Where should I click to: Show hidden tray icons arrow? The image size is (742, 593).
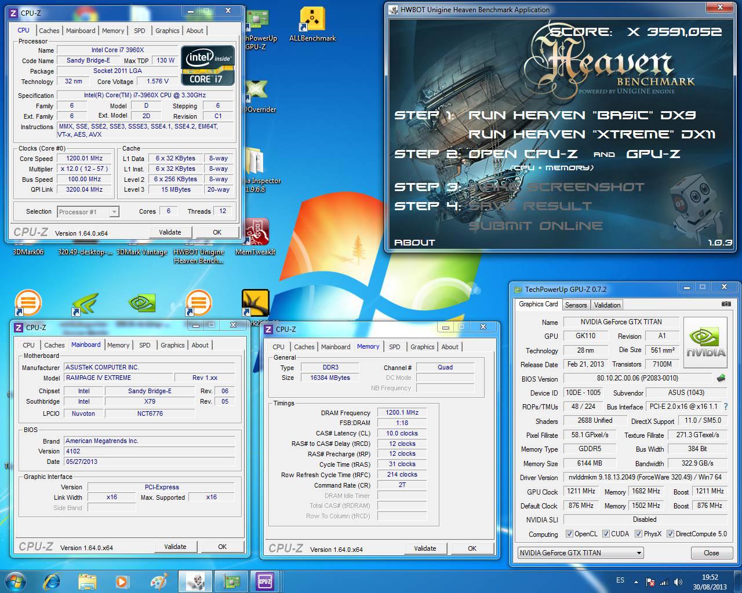point(636,582)
